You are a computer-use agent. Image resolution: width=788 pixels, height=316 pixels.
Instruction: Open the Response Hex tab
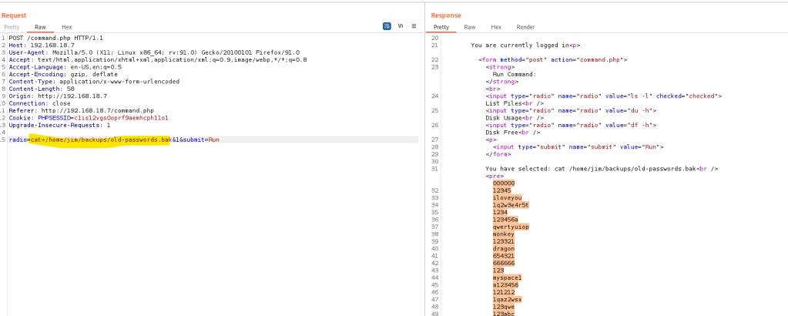click(496, 27)
